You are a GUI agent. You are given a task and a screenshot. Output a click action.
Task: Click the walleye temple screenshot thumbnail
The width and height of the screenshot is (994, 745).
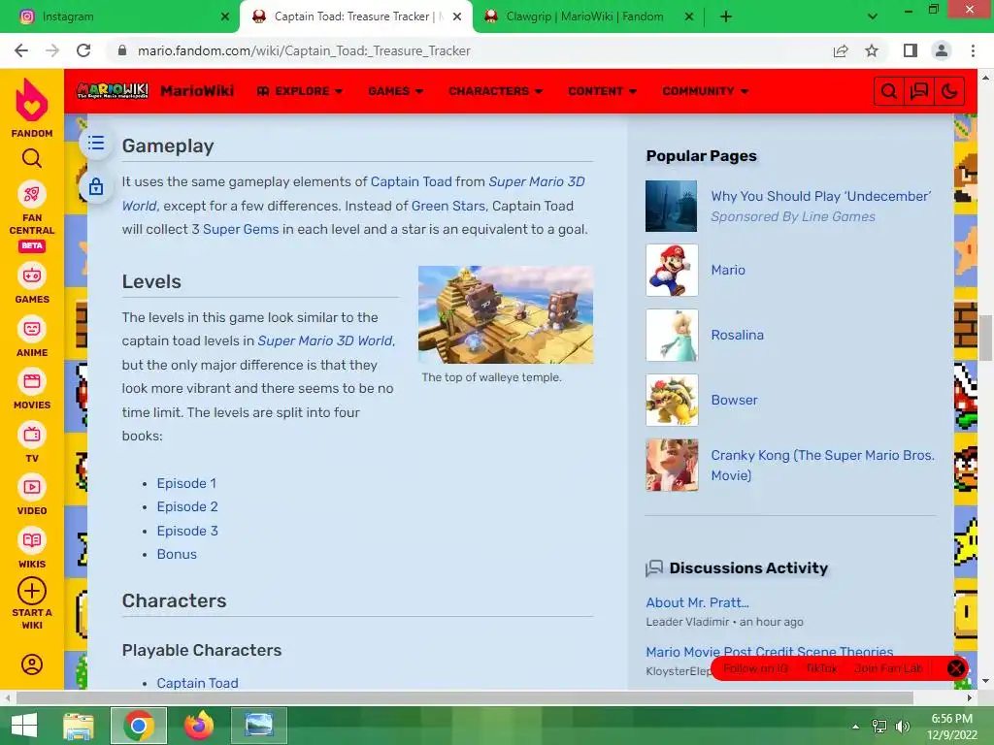(505, 314)
